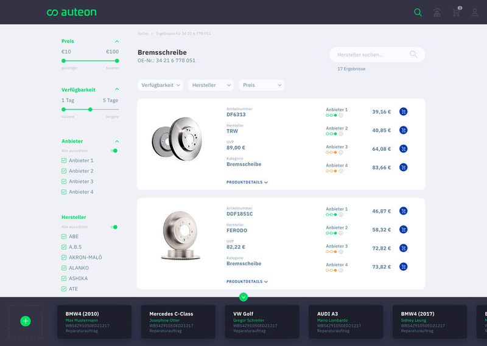Open the Hersteller dropdown above results
Viewport: 487px width, 346px height.
pyautogui.click(x=211, y=85)
